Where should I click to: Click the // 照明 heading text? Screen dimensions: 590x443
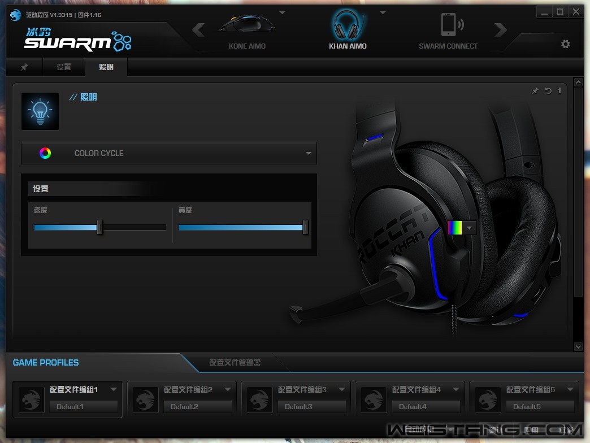tap(83, 97)
